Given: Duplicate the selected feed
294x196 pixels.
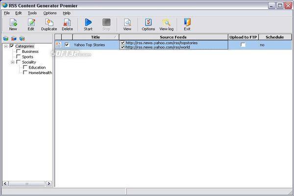Looking at the screenshot, I should click(x=49, y=24).
